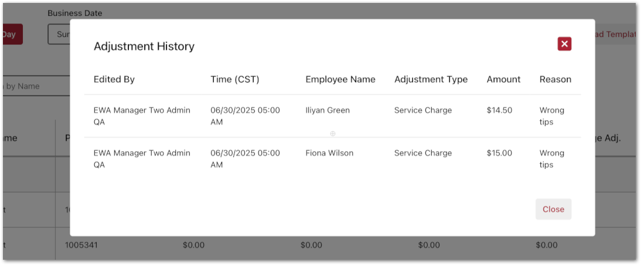Click the Adjustment Type column header

click(x=431, y=79)
